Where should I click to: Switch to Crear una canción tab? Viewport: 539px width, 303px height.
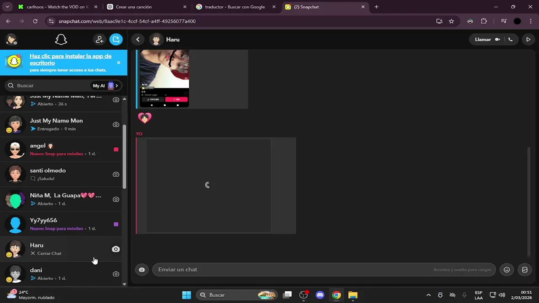click(146, 7)
